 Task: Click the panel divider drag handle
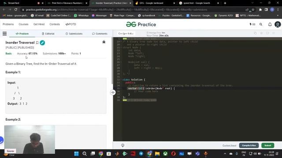coord(113,92)
